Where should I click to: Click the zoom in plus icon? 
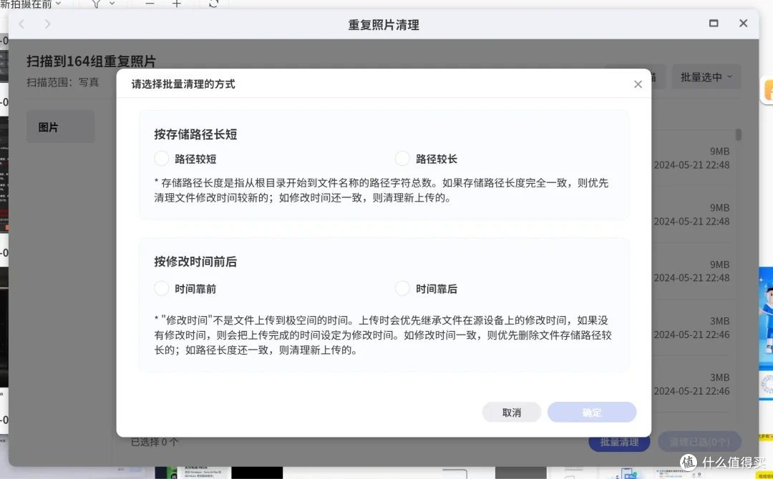pyautogui.click(x=177, y=4)
